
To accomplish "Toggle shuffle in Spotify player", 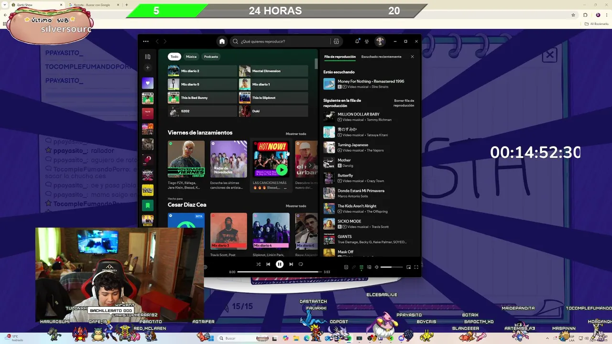I will (x=258, y=264).
